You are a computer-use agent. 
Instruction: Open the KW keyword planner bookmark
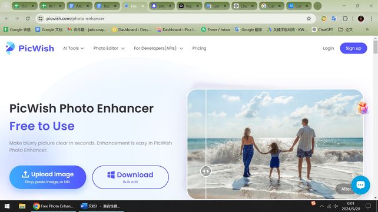tap(287, 29)
